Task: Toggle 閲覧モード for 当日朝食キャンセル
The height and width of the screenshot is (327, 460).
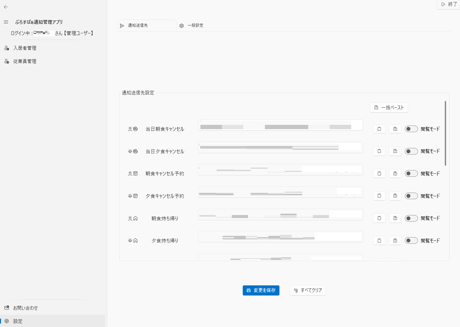Action: 411,129
